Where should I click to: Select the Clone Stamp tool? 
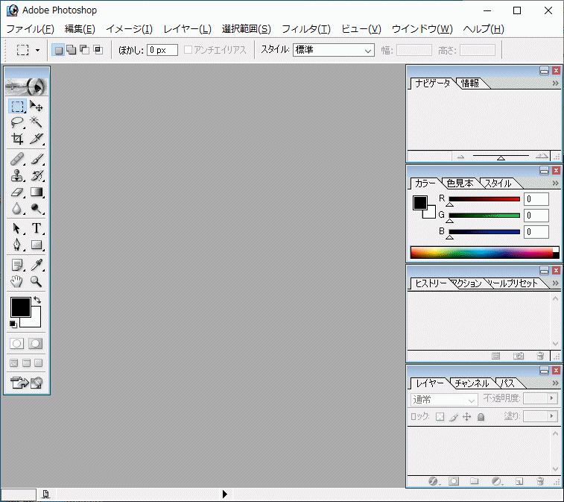(17, 176)
